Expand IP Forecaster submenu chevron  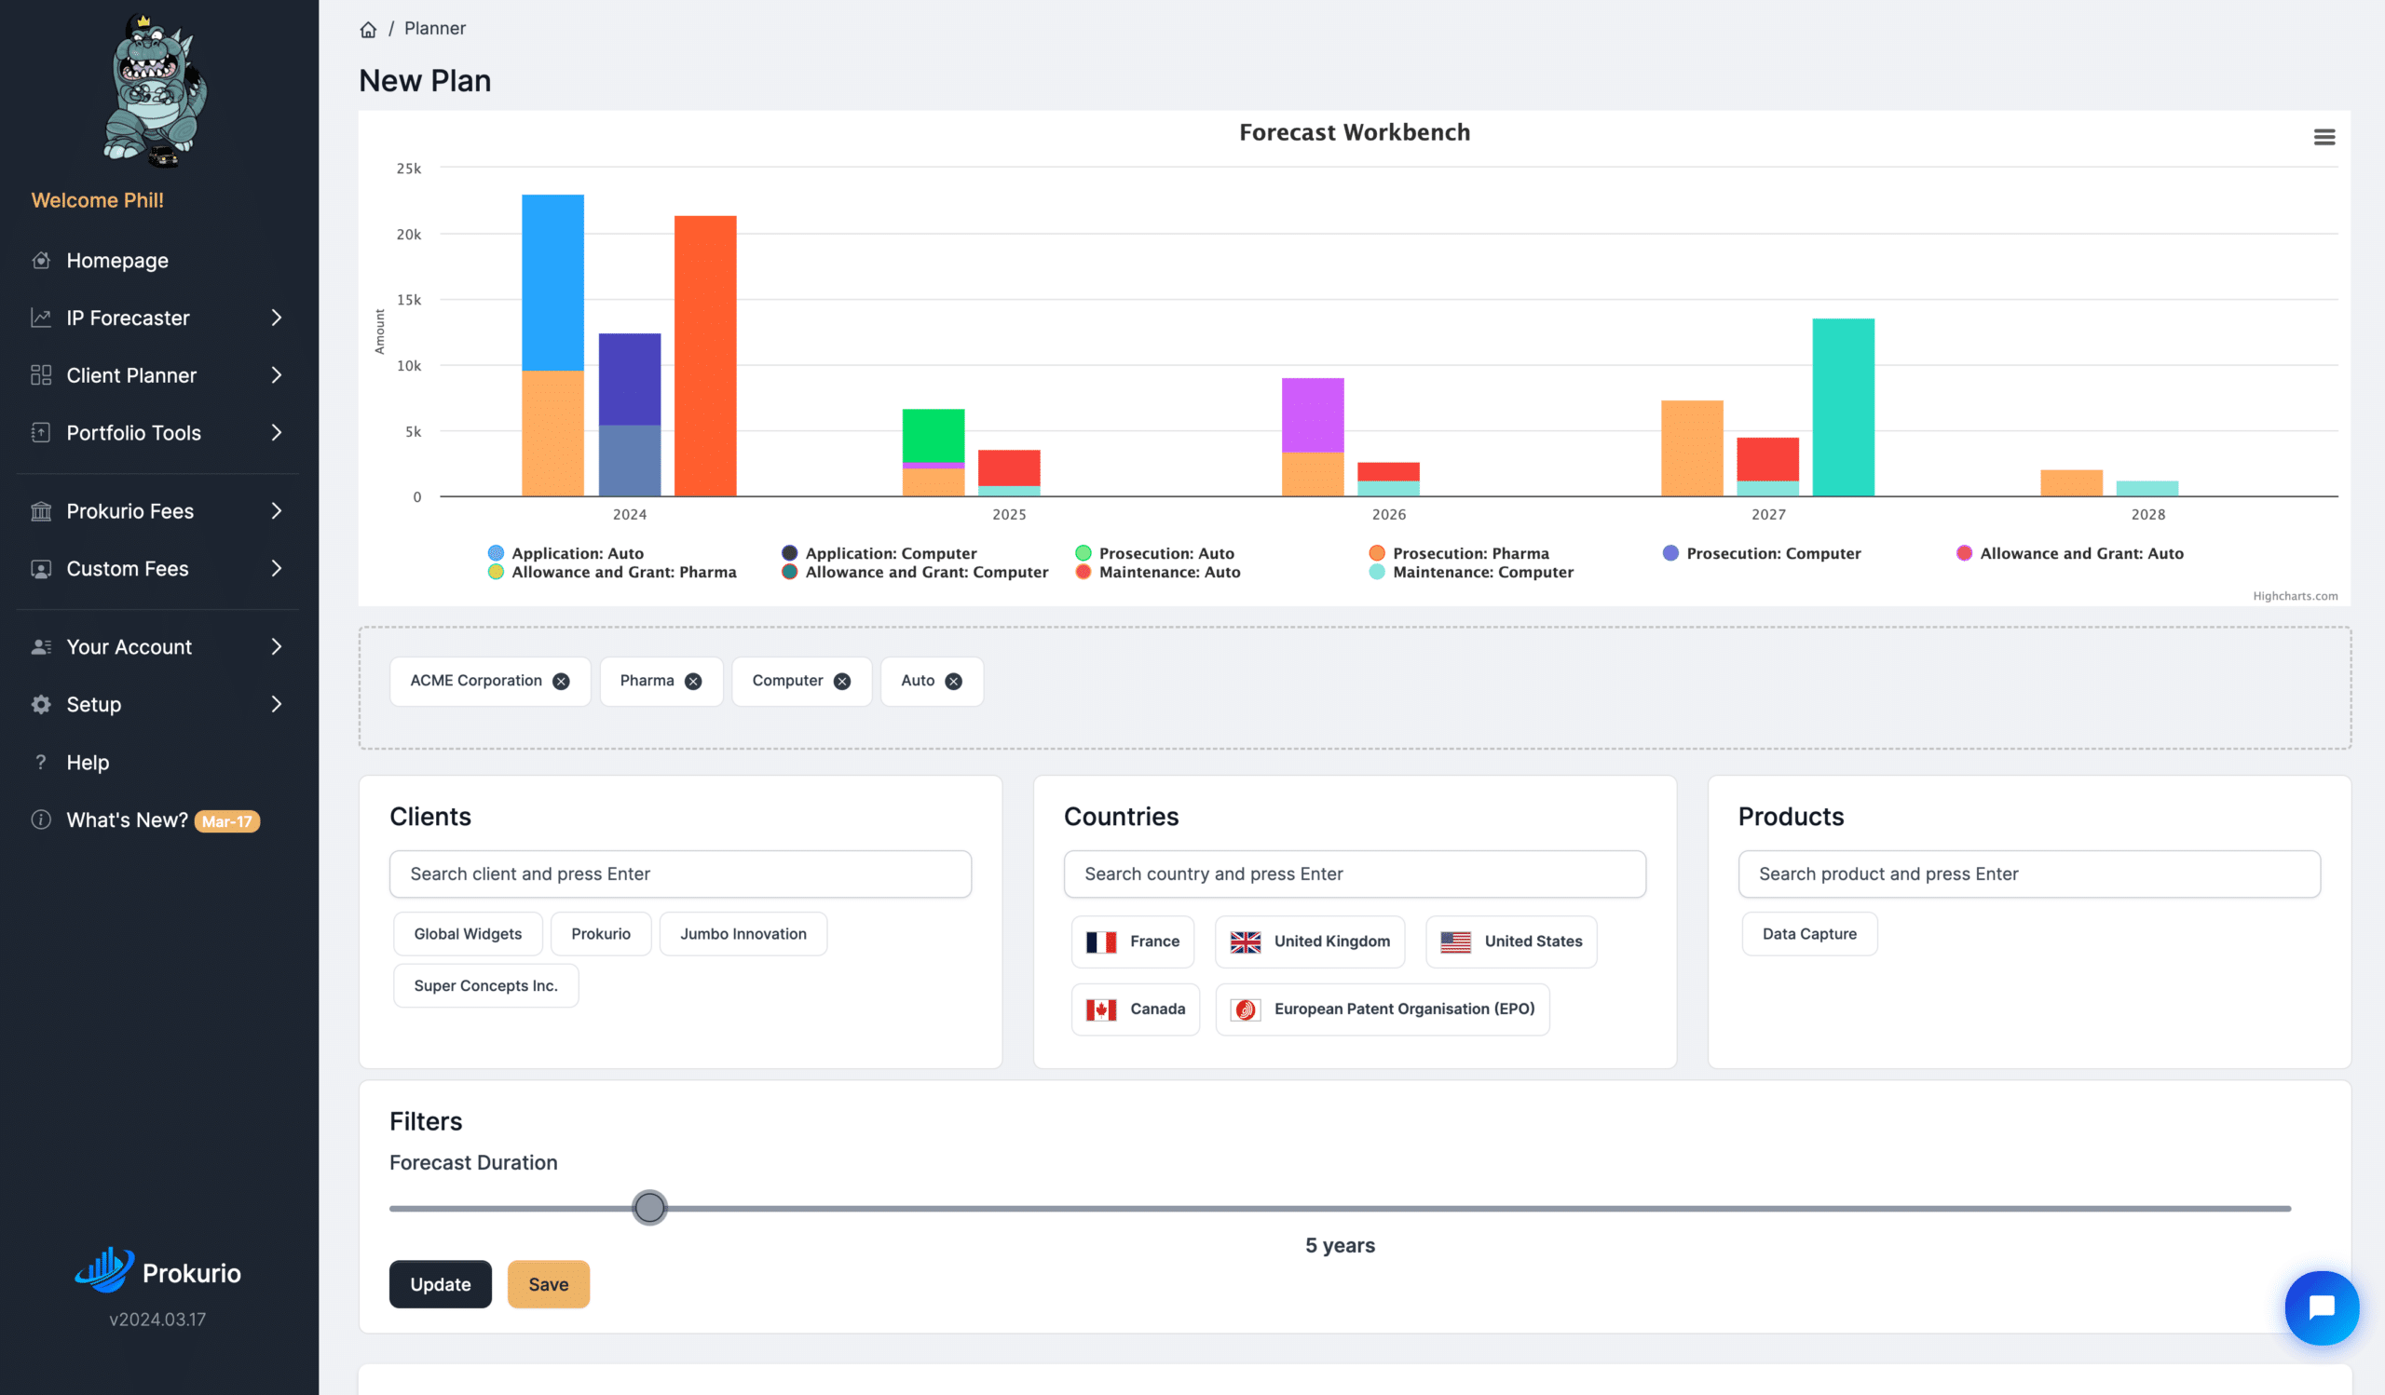click(277, 318)
